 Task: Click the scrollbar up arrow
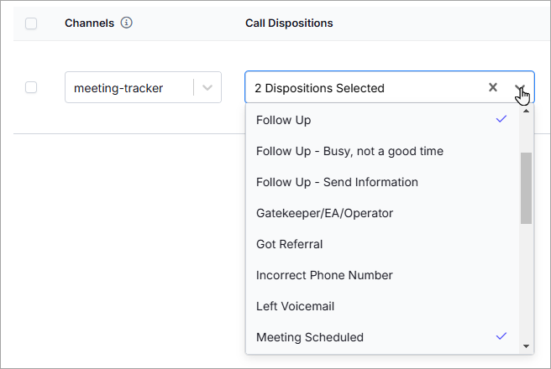[x=526, y=112]
